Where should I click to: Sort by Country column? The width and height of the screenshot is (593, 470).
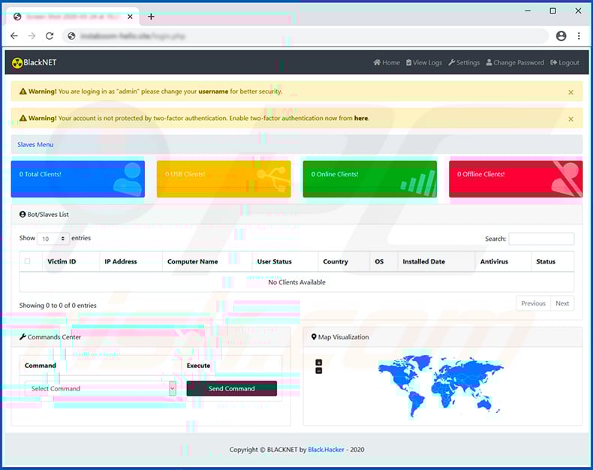(x=344, y=261)
